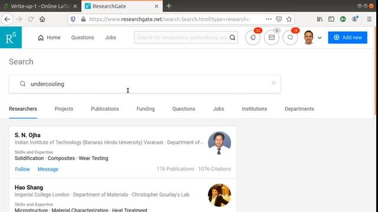The height and width of the screenshot is (212, 378).
Task: Open the Home page link
Action: [49, 38]
